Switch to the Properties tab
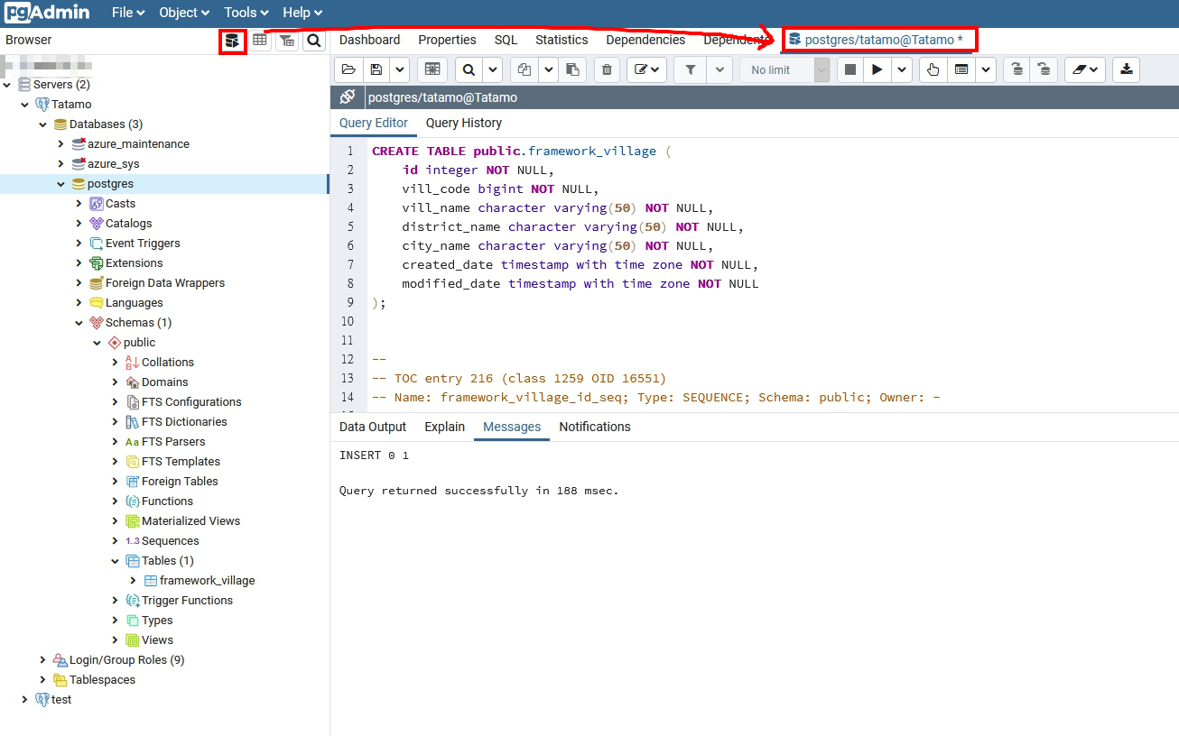The image size is (1179, 736). pos(447,40)
